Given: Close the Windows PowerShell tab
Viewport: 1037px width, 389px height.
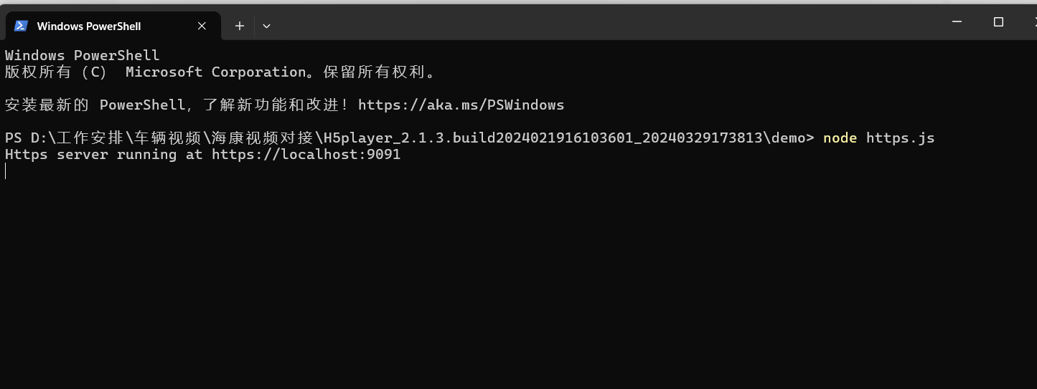Looking at the screenshot, I should point(202,26).
